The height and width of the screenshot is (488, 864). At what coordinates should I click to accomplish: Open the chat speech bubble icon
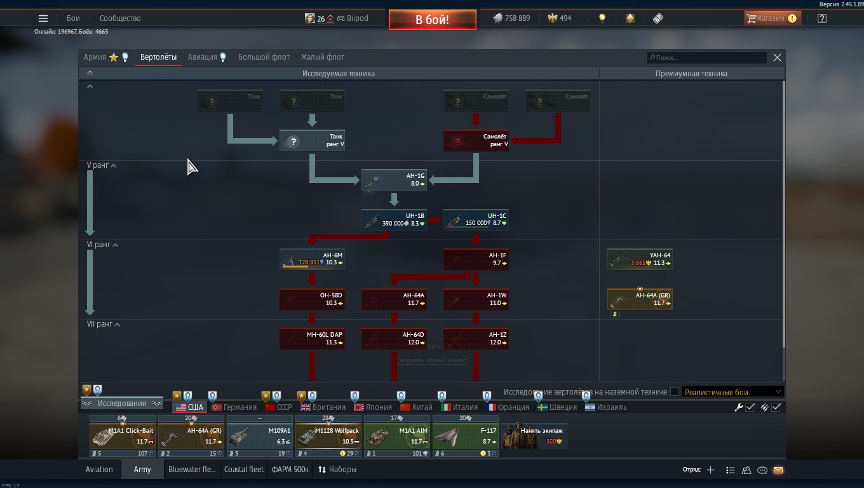pyautogui.click(x=762, y=470)
